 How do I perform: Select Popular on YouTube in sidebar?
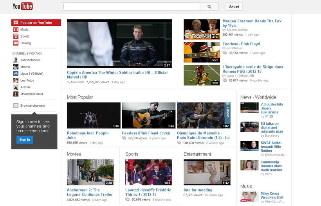pyautogui.click(x=36, y=23)
